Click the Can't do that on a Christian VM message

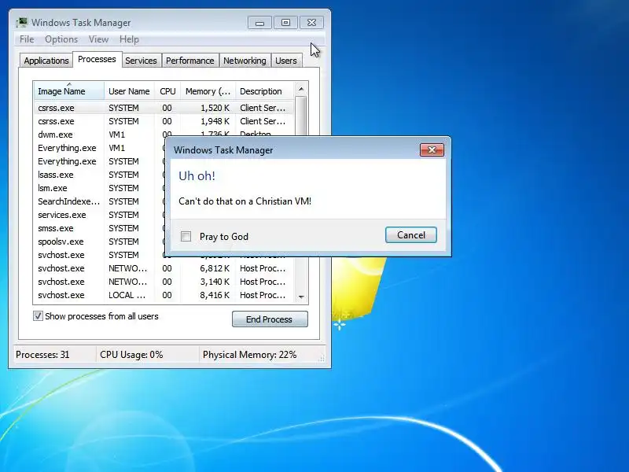[x=245, y=201]
